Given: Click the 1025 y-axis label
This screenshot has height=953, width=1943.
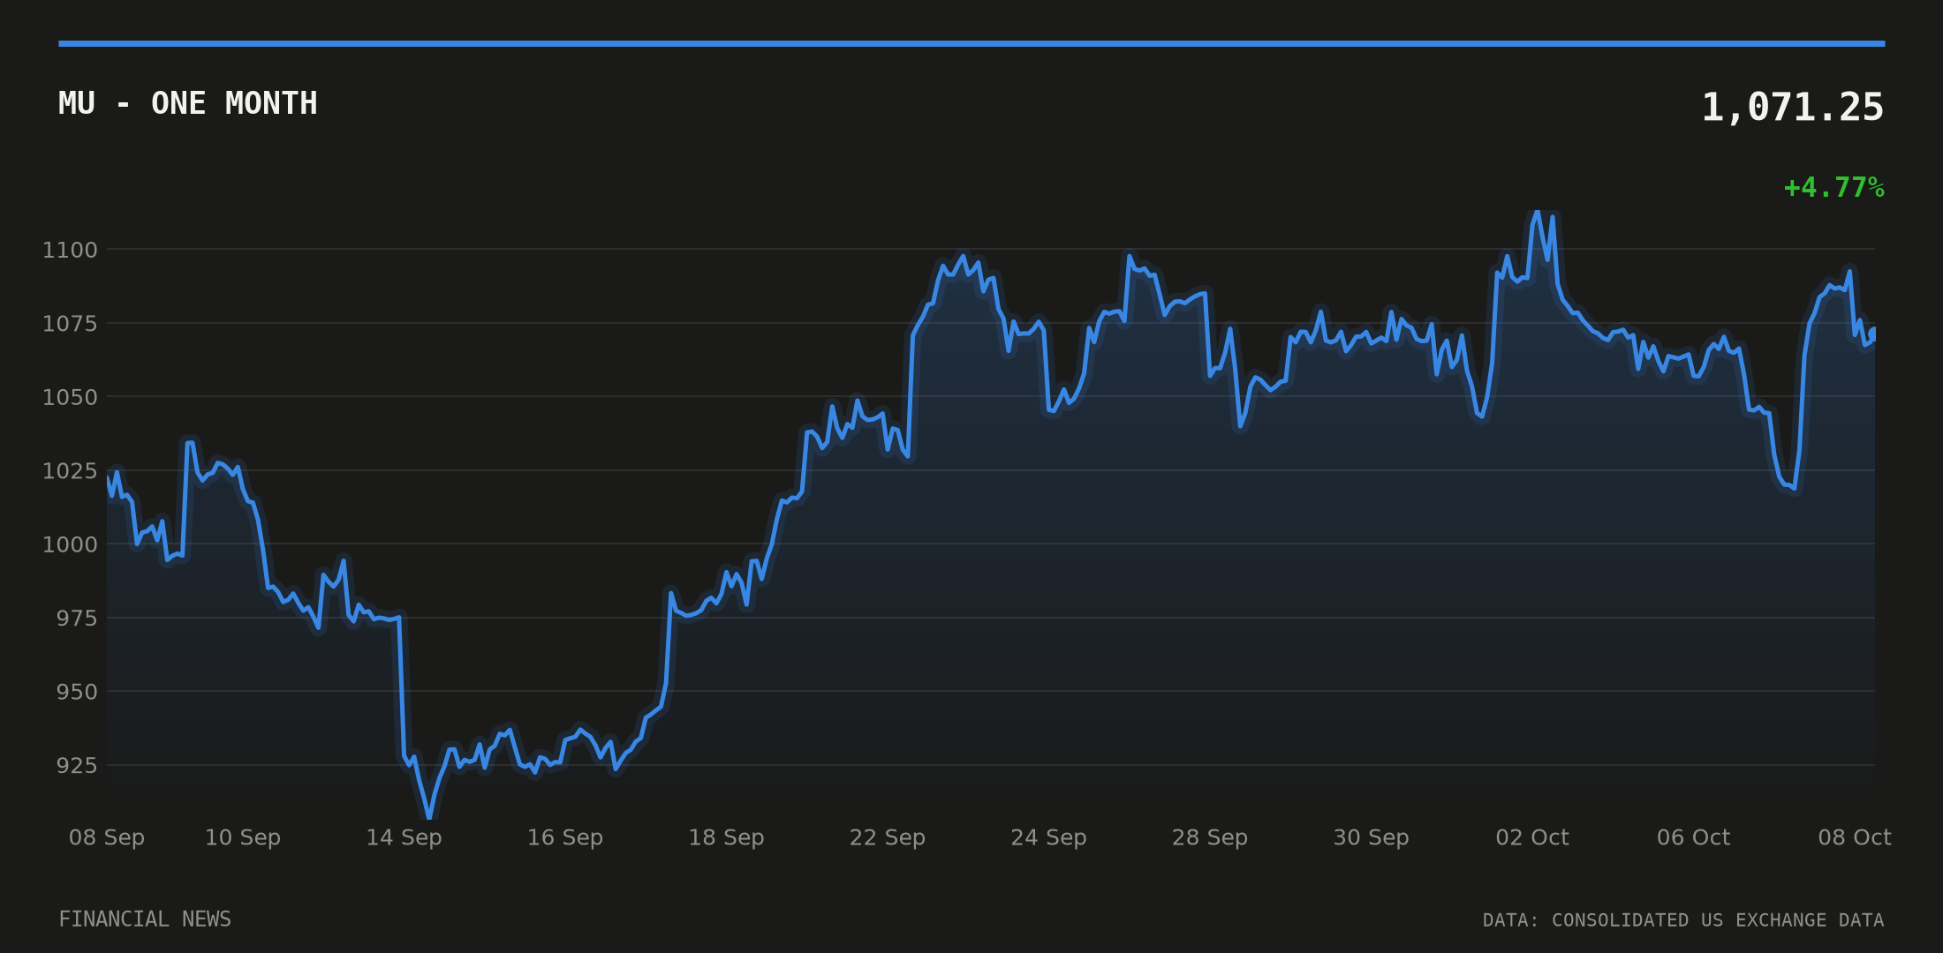Looking at the screenshot, I should pos(70,470).
